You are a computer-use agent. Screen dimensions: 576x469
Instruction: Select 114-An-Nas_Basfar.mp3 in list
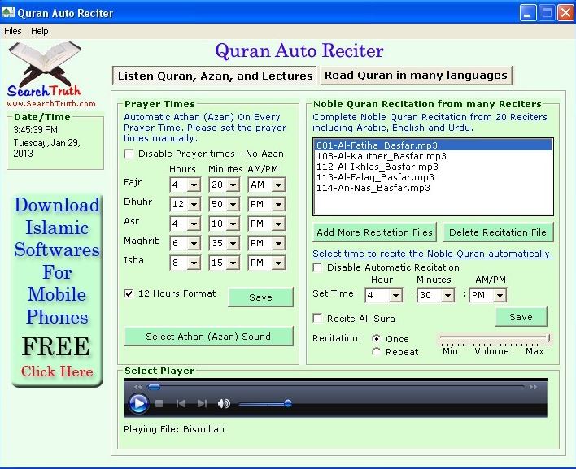pyautogui.click(x=433, y=188)
